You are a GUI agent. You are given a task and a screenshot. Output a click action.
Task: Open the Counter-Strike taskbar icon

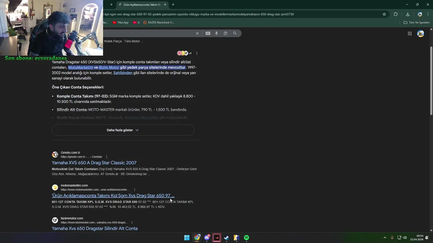(236, 238)
